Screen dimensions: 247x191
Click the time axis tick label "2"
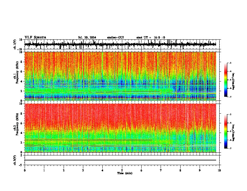point(64,170)
